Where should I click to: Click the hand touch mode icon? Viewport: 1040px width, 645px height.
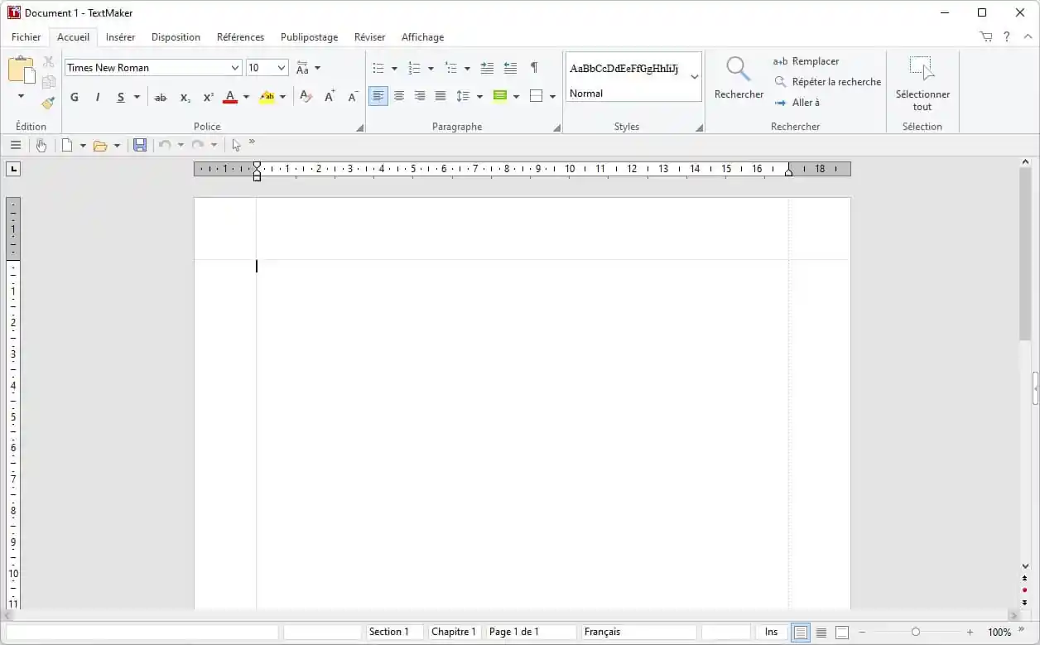tap(41, 145)
